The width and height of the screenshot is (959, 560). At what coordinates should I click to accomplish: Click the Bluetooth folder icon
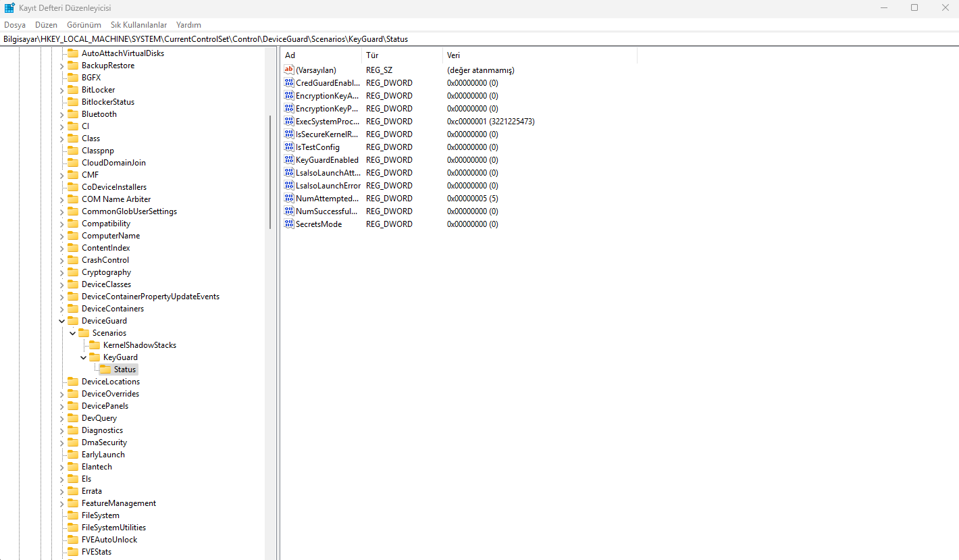coord(73,114)
